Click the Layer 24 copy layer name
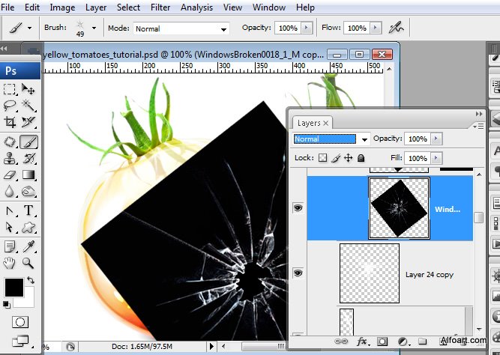Viewport: 500px width, 355px height. tap(429, 275)
